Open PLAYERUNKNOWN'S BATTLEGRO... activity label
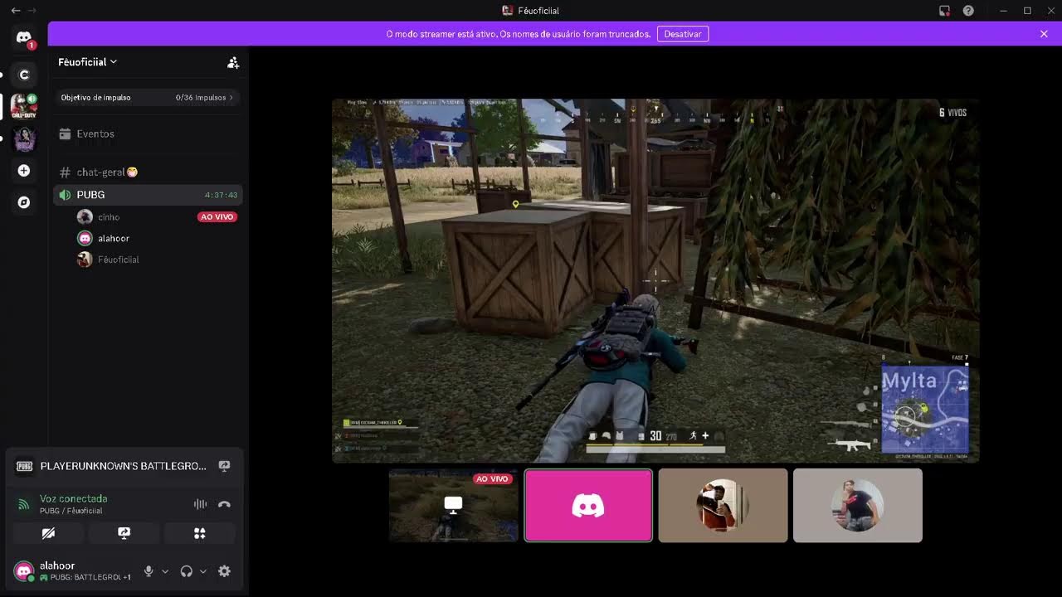The height and width of the screenshot is (597, 1062). 124,466
